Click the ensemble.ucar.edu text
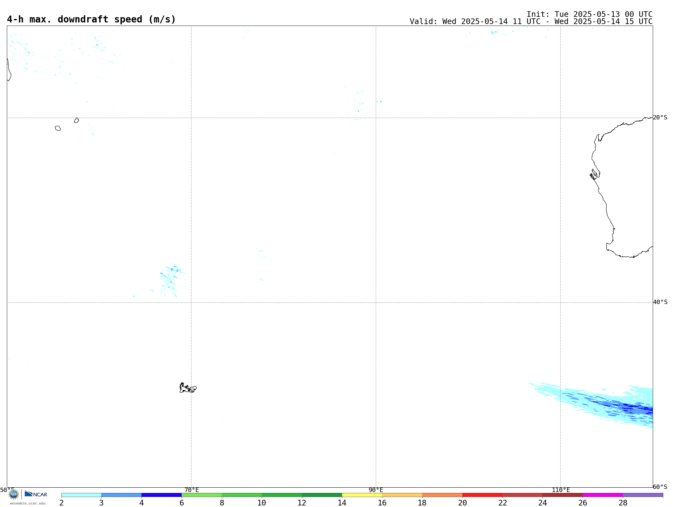Screen dimensions: 673x507 click(27, 503)
